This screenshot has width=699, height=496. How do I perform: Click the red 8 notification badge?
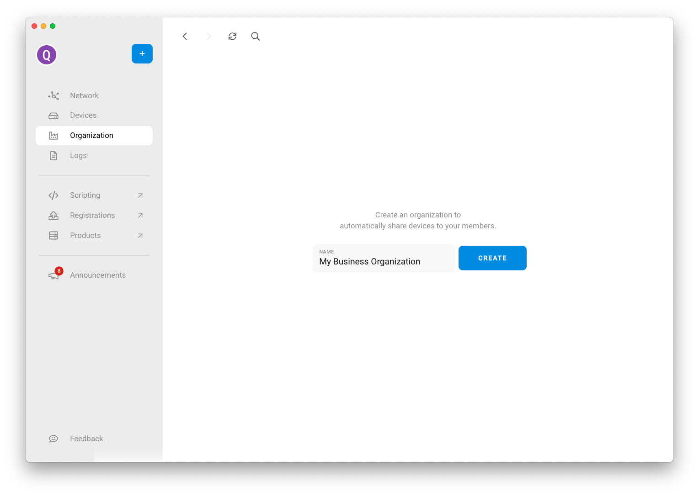tap(59, 271)
